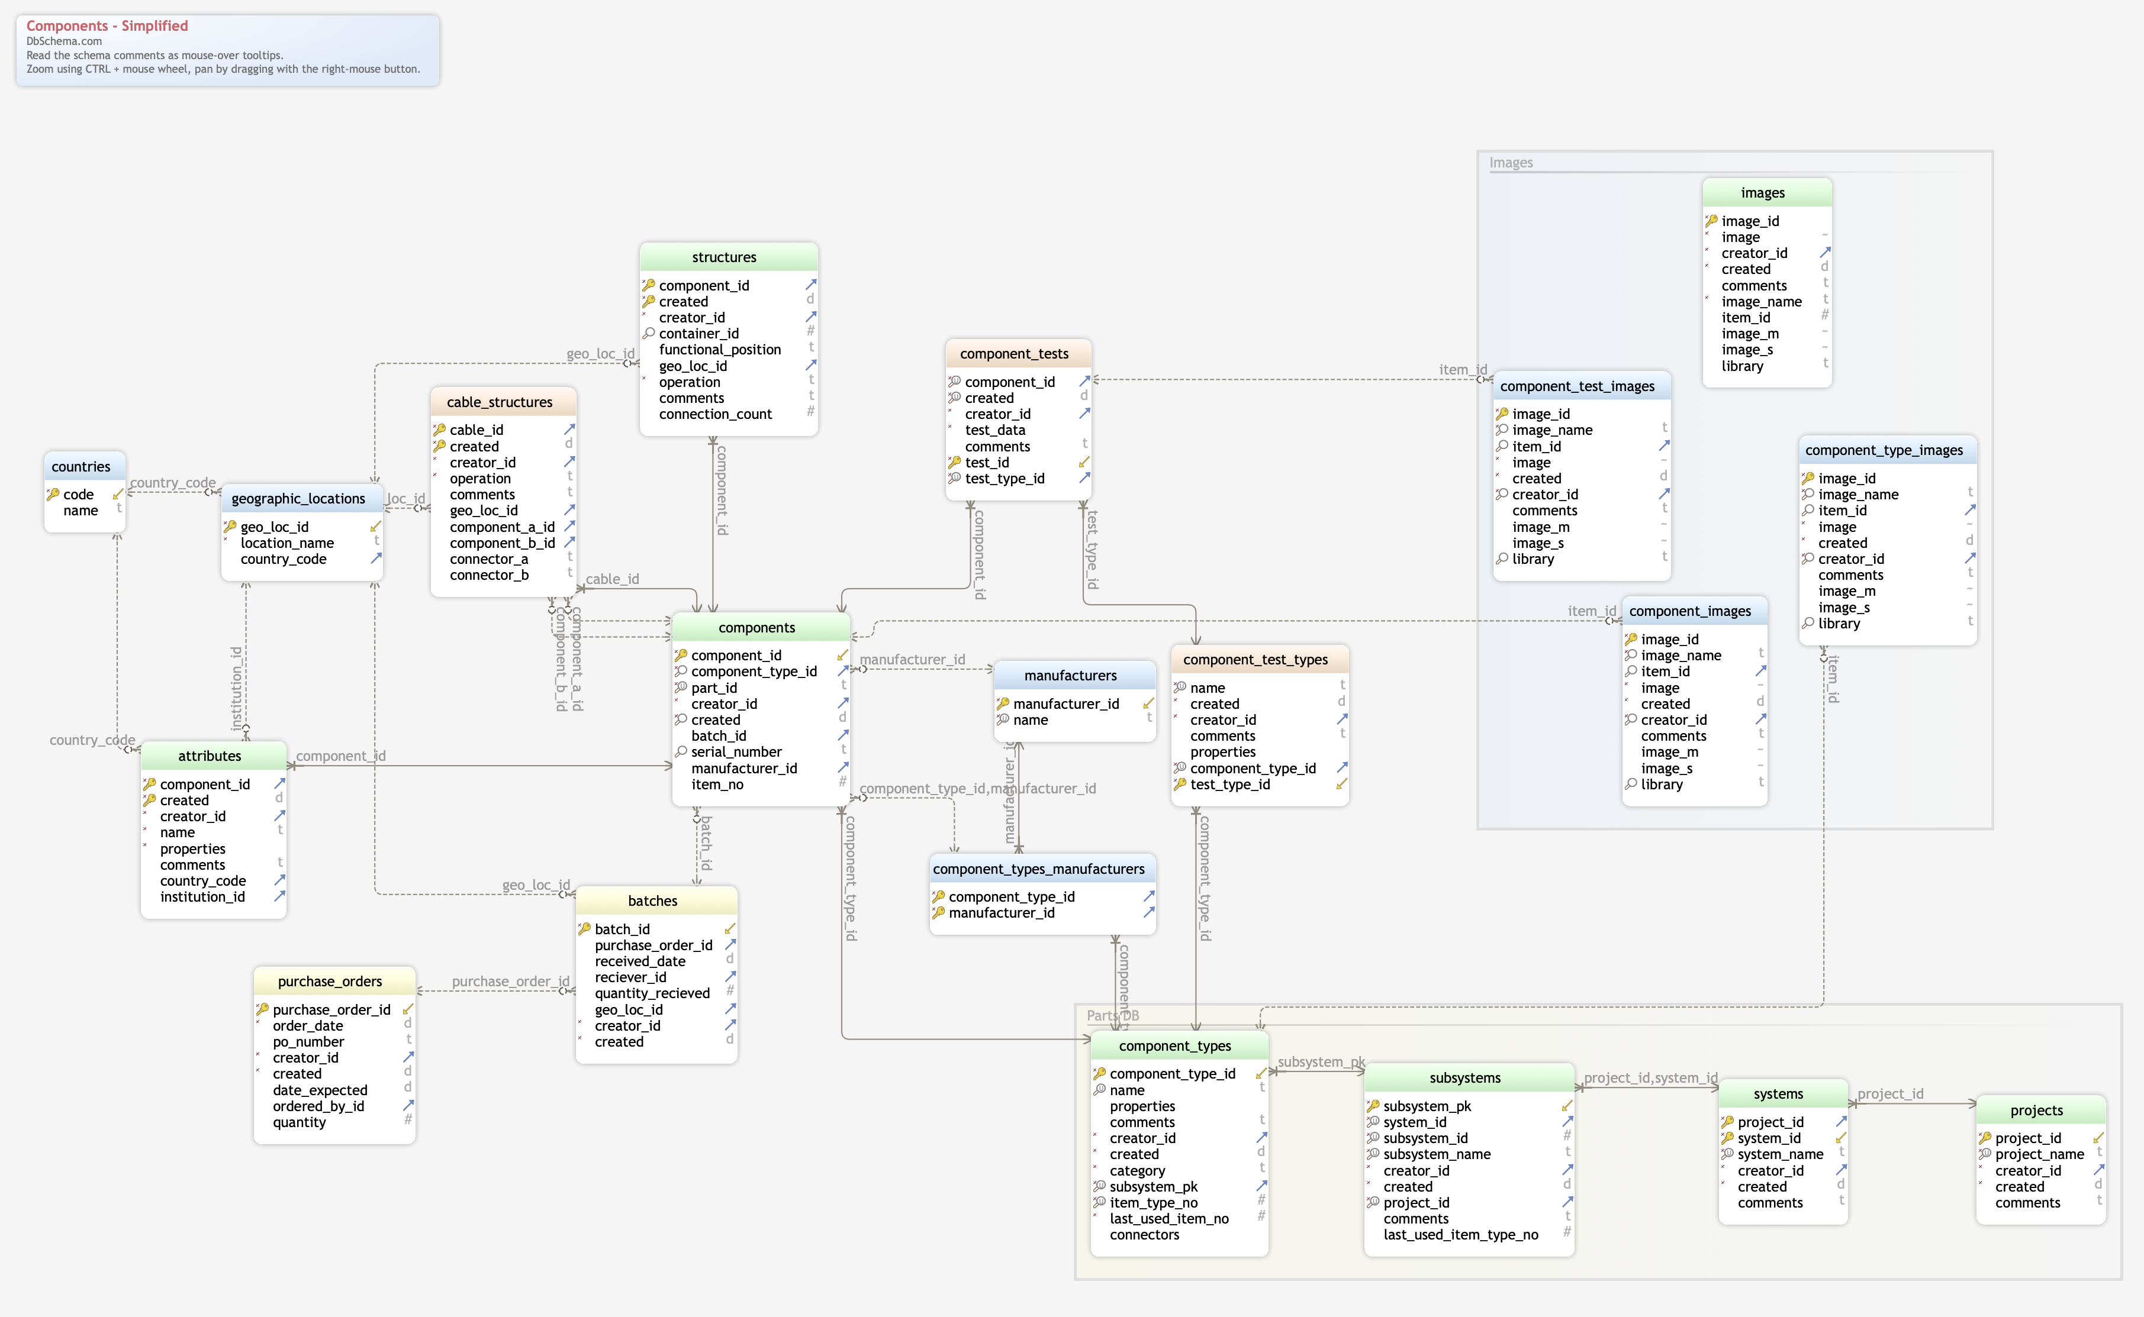Select the countries table header
This screenshot has width=2144, height=1317.
coord(85,466)
